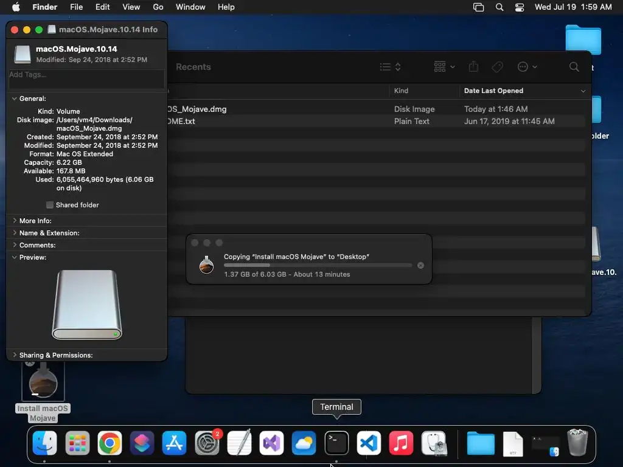Open the File menu
The image size is (623, 467).
(76, 7)
